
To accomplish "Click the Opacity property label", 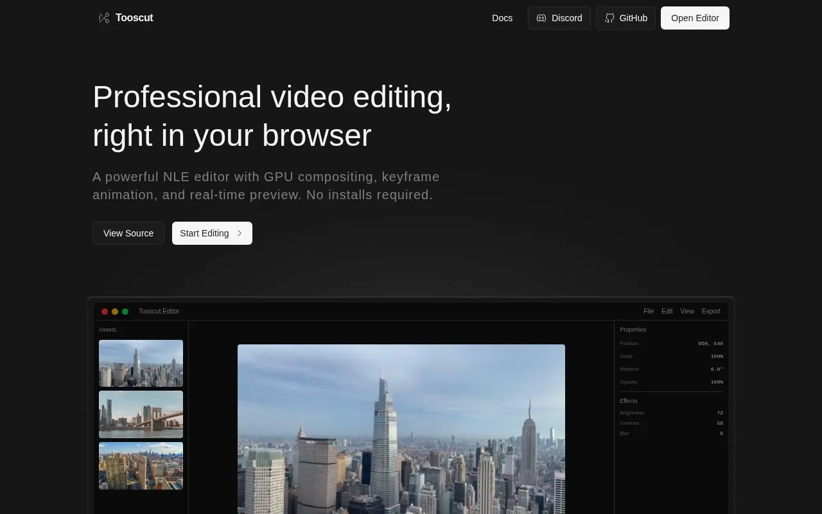I will 628,382.
